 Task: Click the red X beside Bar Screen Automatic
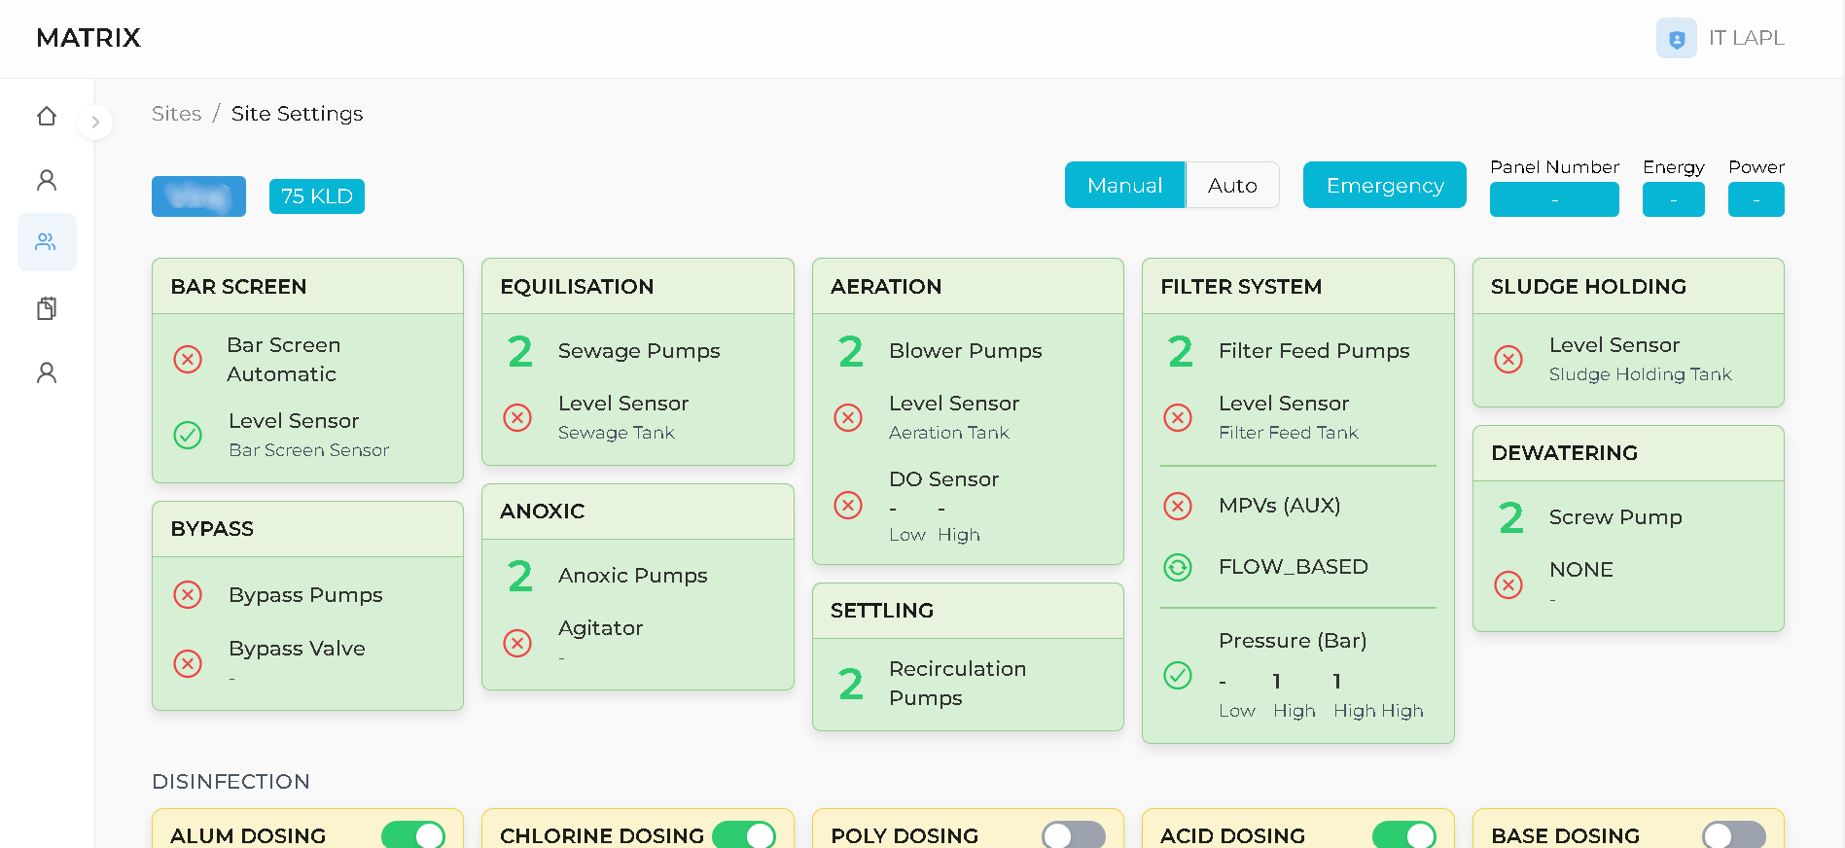188,360
